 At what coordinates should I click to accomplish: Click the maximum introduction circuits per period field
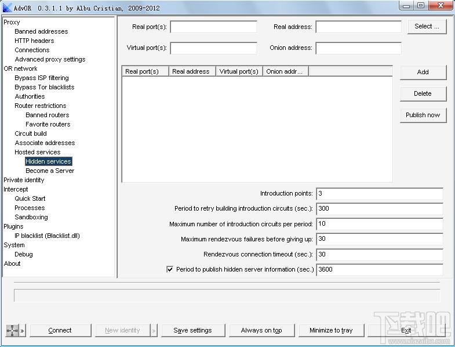pyautogui.click(x=380, y=224)
